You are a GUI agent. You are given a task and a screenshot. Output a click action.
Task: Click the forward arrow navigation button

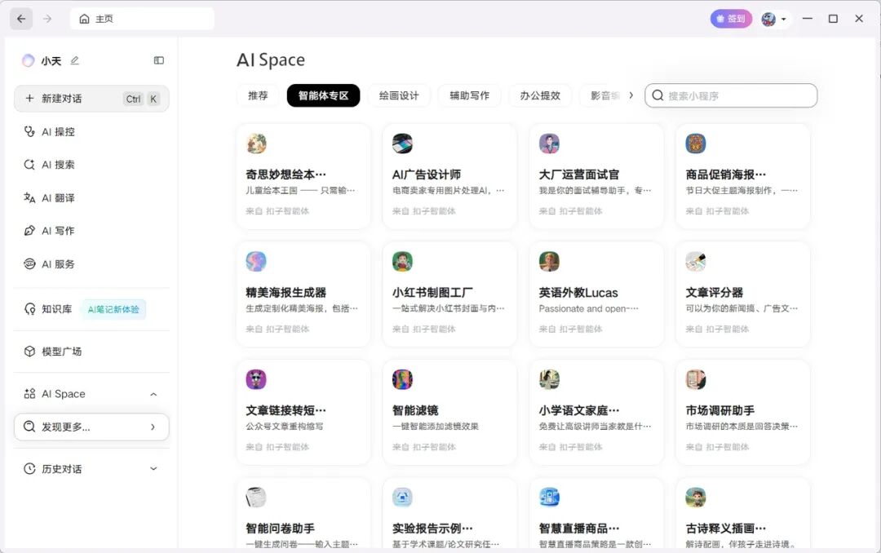click(47, 19)
